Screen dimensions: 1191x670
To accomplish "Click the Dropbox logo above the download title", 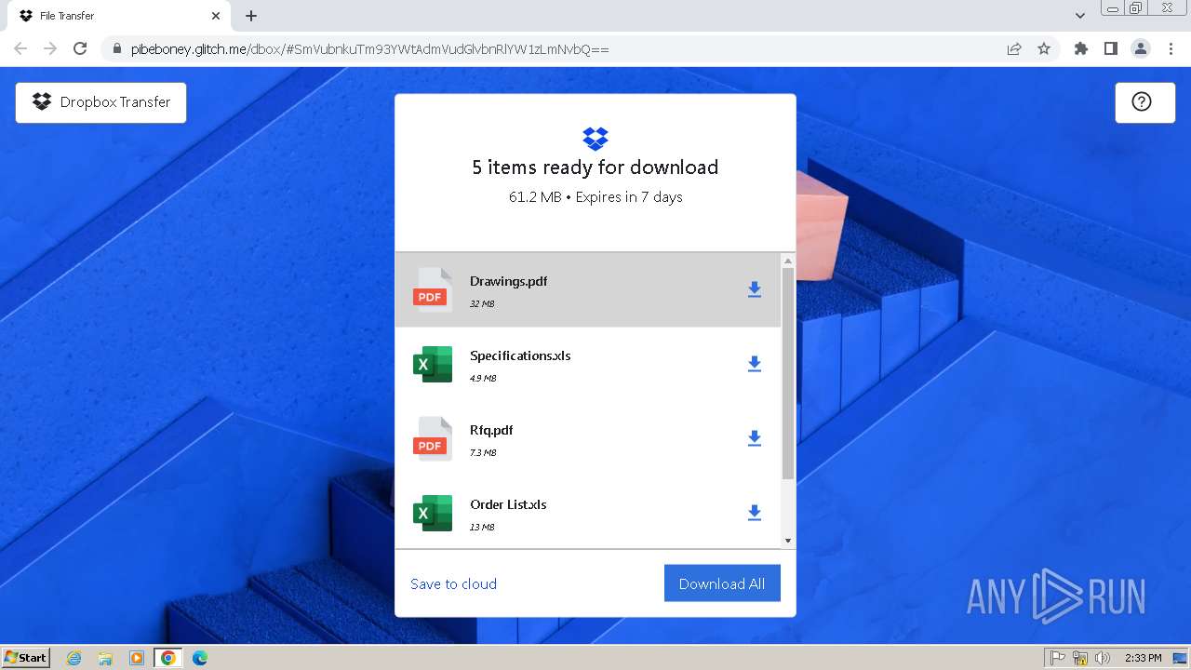I will click(x=595, y=139).
